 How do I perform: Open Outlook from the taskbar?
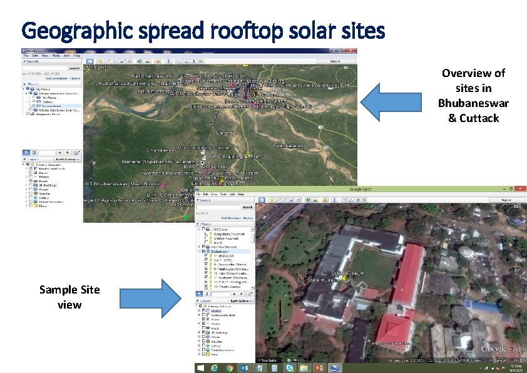click(x=244, y=368)
